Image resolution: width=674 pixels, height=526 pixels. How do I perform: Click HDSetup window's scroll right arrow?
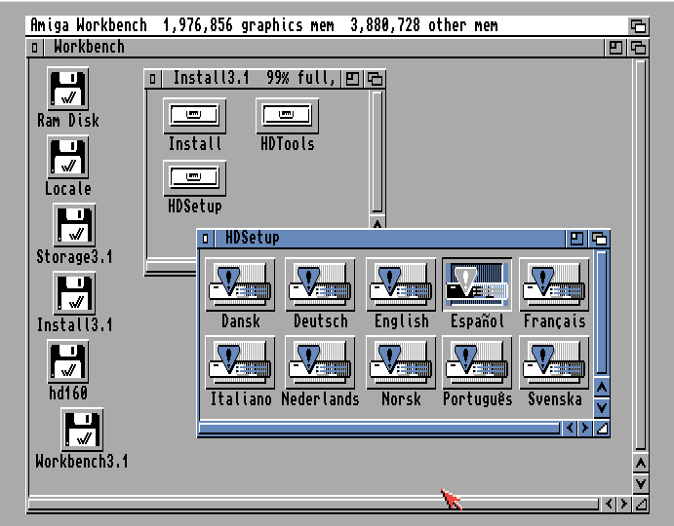[x=584, y=428]
